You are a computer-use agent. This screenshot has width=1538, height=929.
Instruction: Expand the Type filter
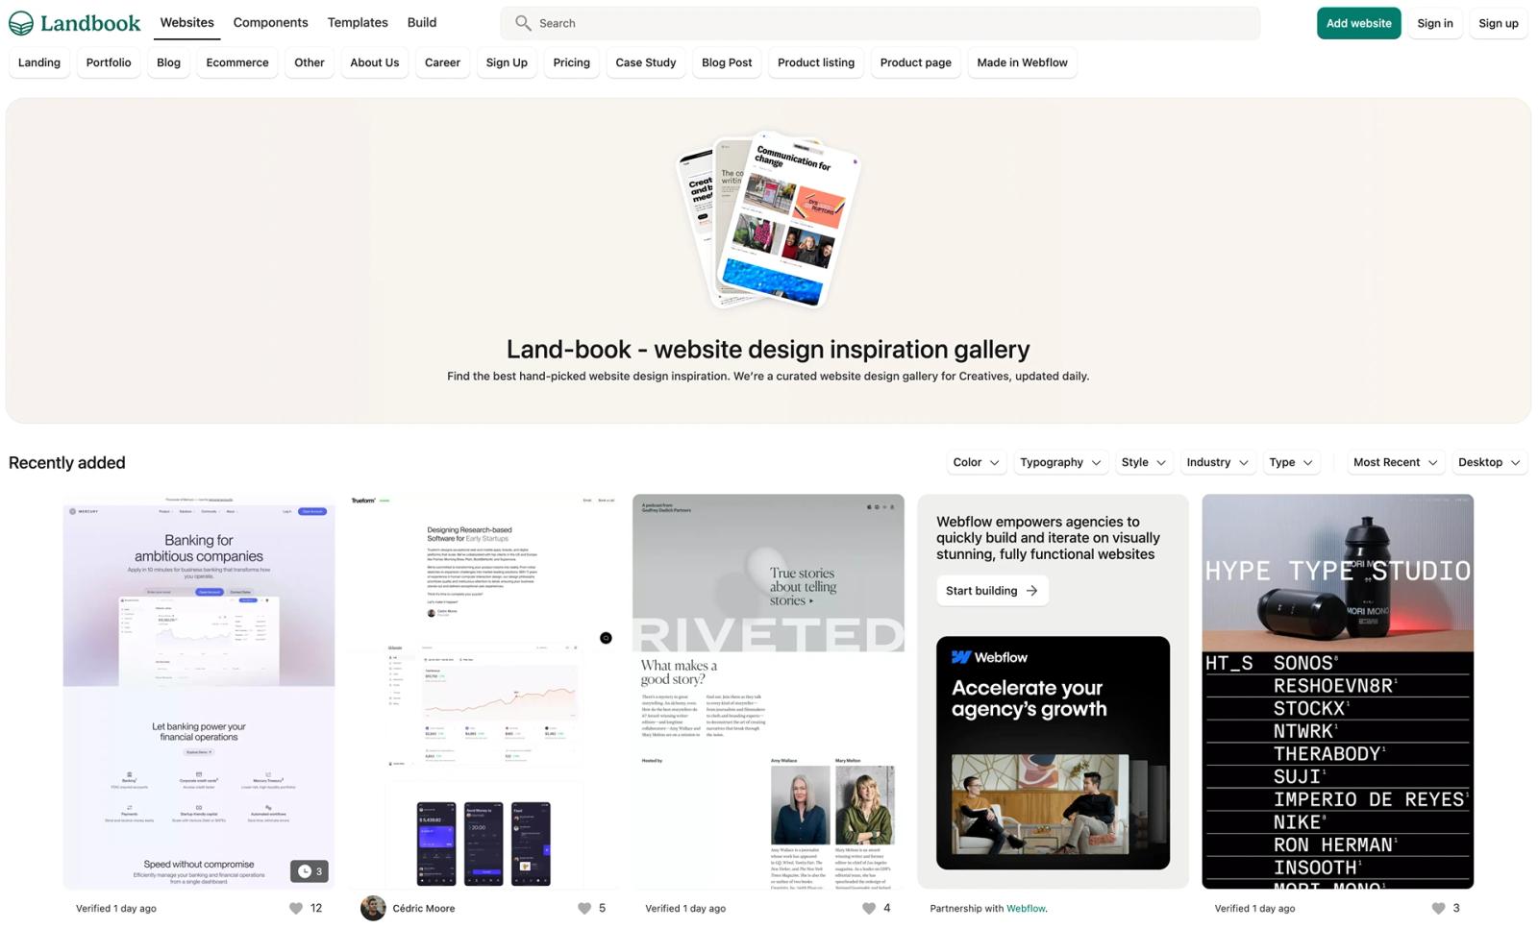click(1291, 462)
